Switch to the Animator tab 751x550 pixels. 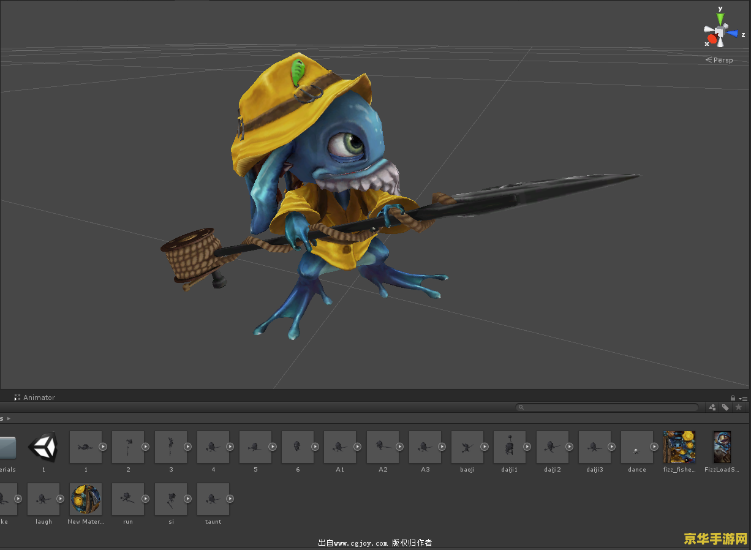(34, 397)
